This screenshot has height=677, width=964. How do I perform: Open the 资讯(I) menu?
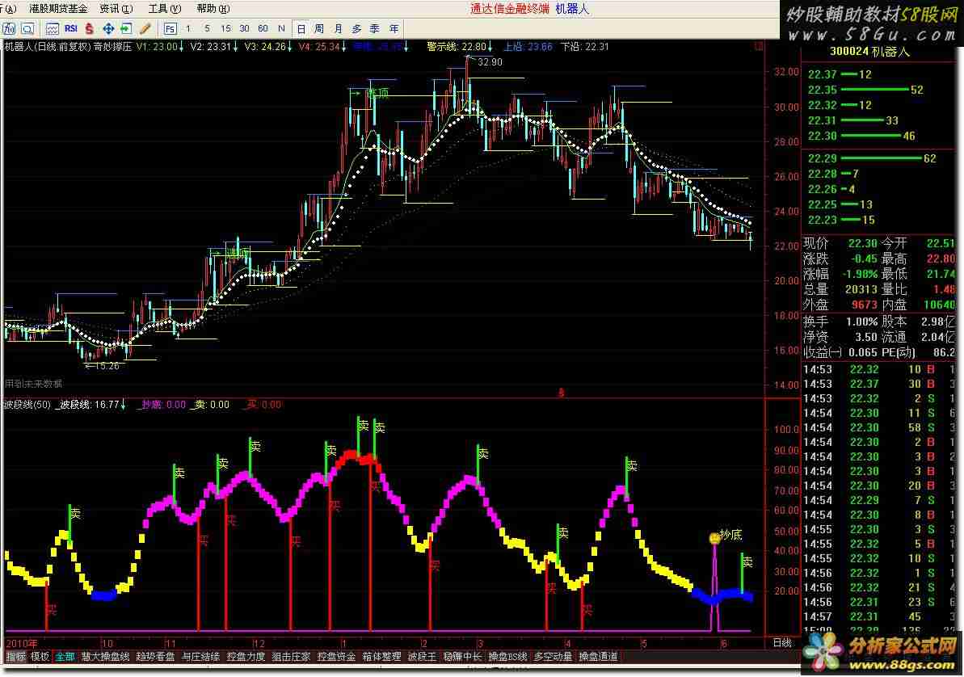pyautogui.click(x=116, y=9)
